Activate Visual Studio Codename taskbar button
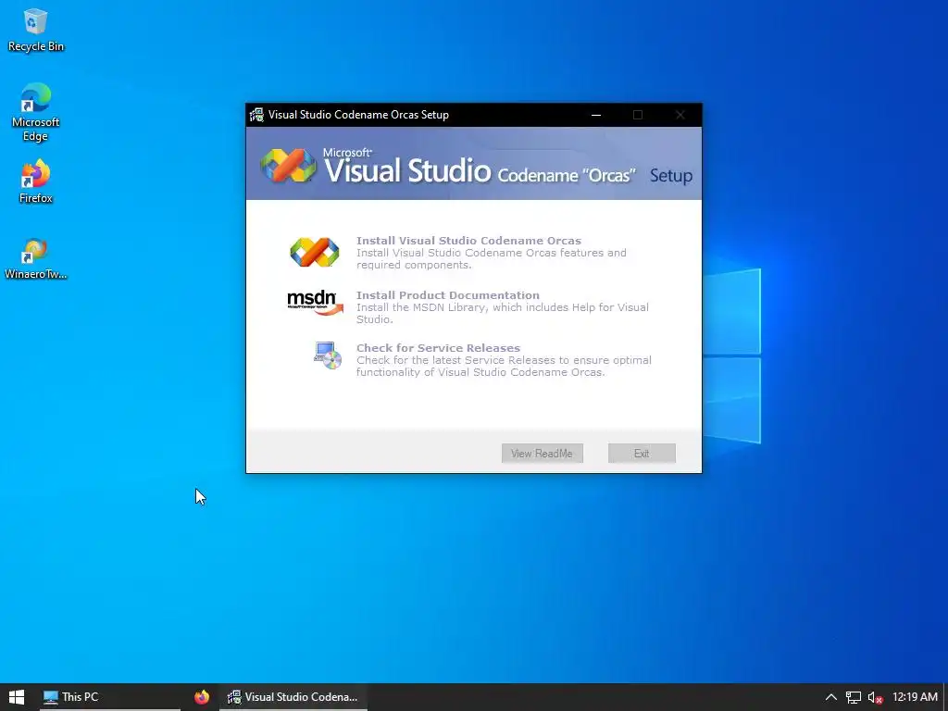 point(293,697)
